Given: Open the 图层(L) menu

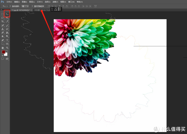Looking at the screenshot, I should (x=32, y=2).
